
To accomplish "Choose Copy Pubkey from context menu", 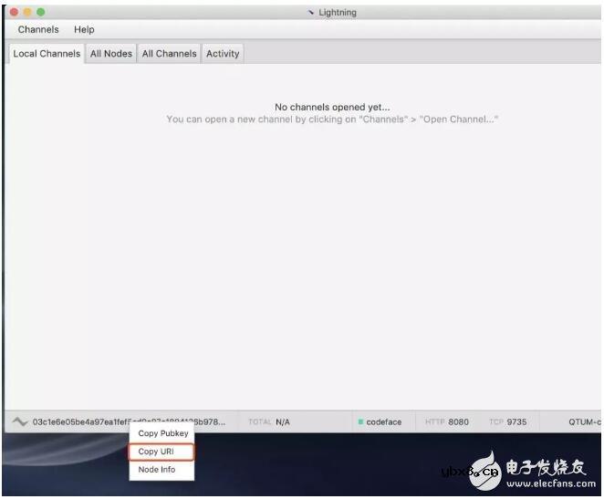I will (163, 433).
